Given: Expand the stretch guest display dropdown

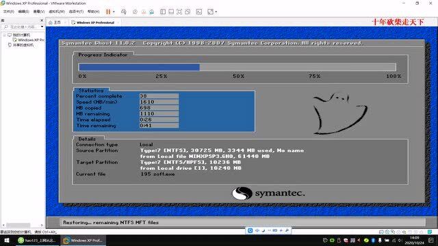Looking at the screenshot, I should click(x=216, y=12).
